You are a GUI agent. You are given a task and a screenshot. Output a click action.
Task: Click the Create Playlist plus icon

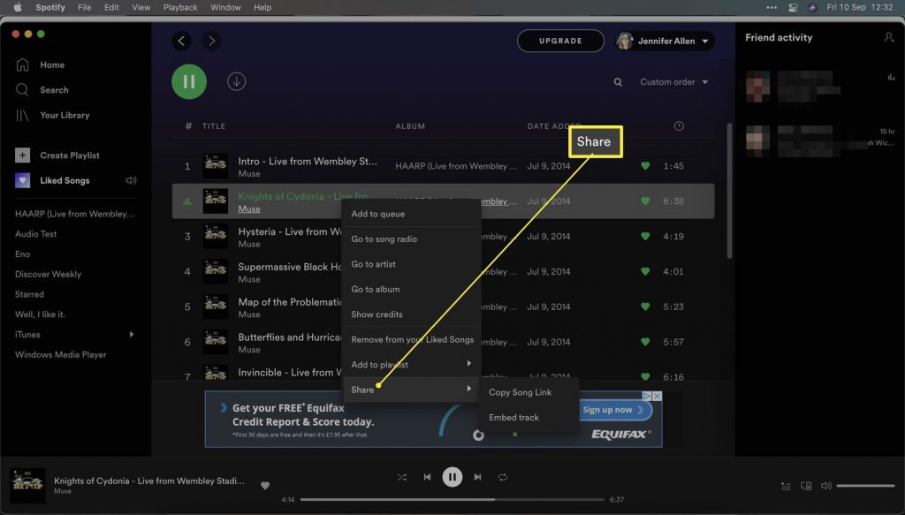coord(22,155)
